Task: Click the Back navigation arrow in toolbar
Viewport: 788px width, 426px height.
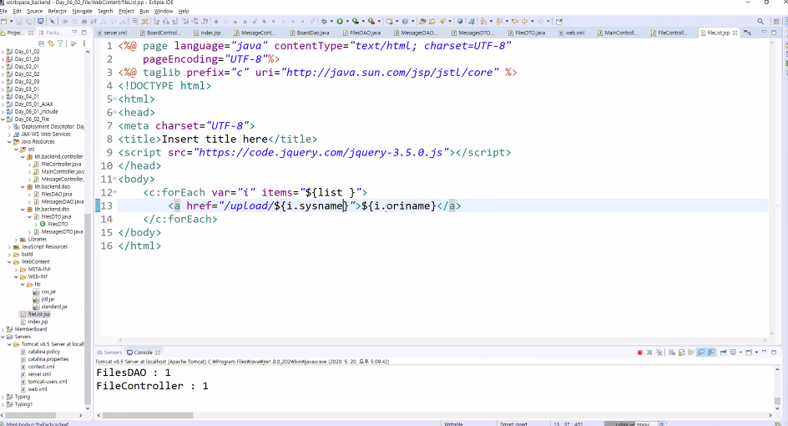Action: 525,21
